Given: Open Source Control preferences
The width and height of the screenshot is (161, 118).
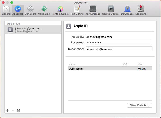Looking at the screenshot, I should (111, 10).
